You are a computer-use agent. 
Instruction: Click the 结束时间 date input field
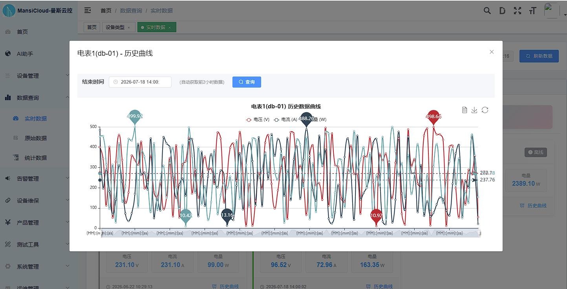pyautogui.click(x=140, y=82)
